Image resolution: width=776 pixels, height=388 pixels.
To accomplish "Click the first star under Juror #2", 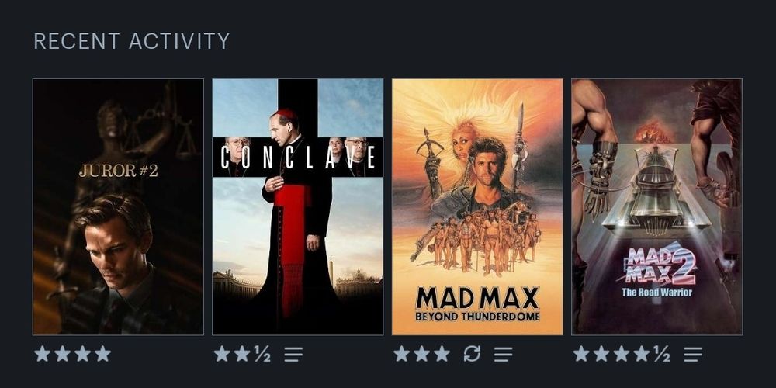I will pyautogui.click(x=43, y=354).
